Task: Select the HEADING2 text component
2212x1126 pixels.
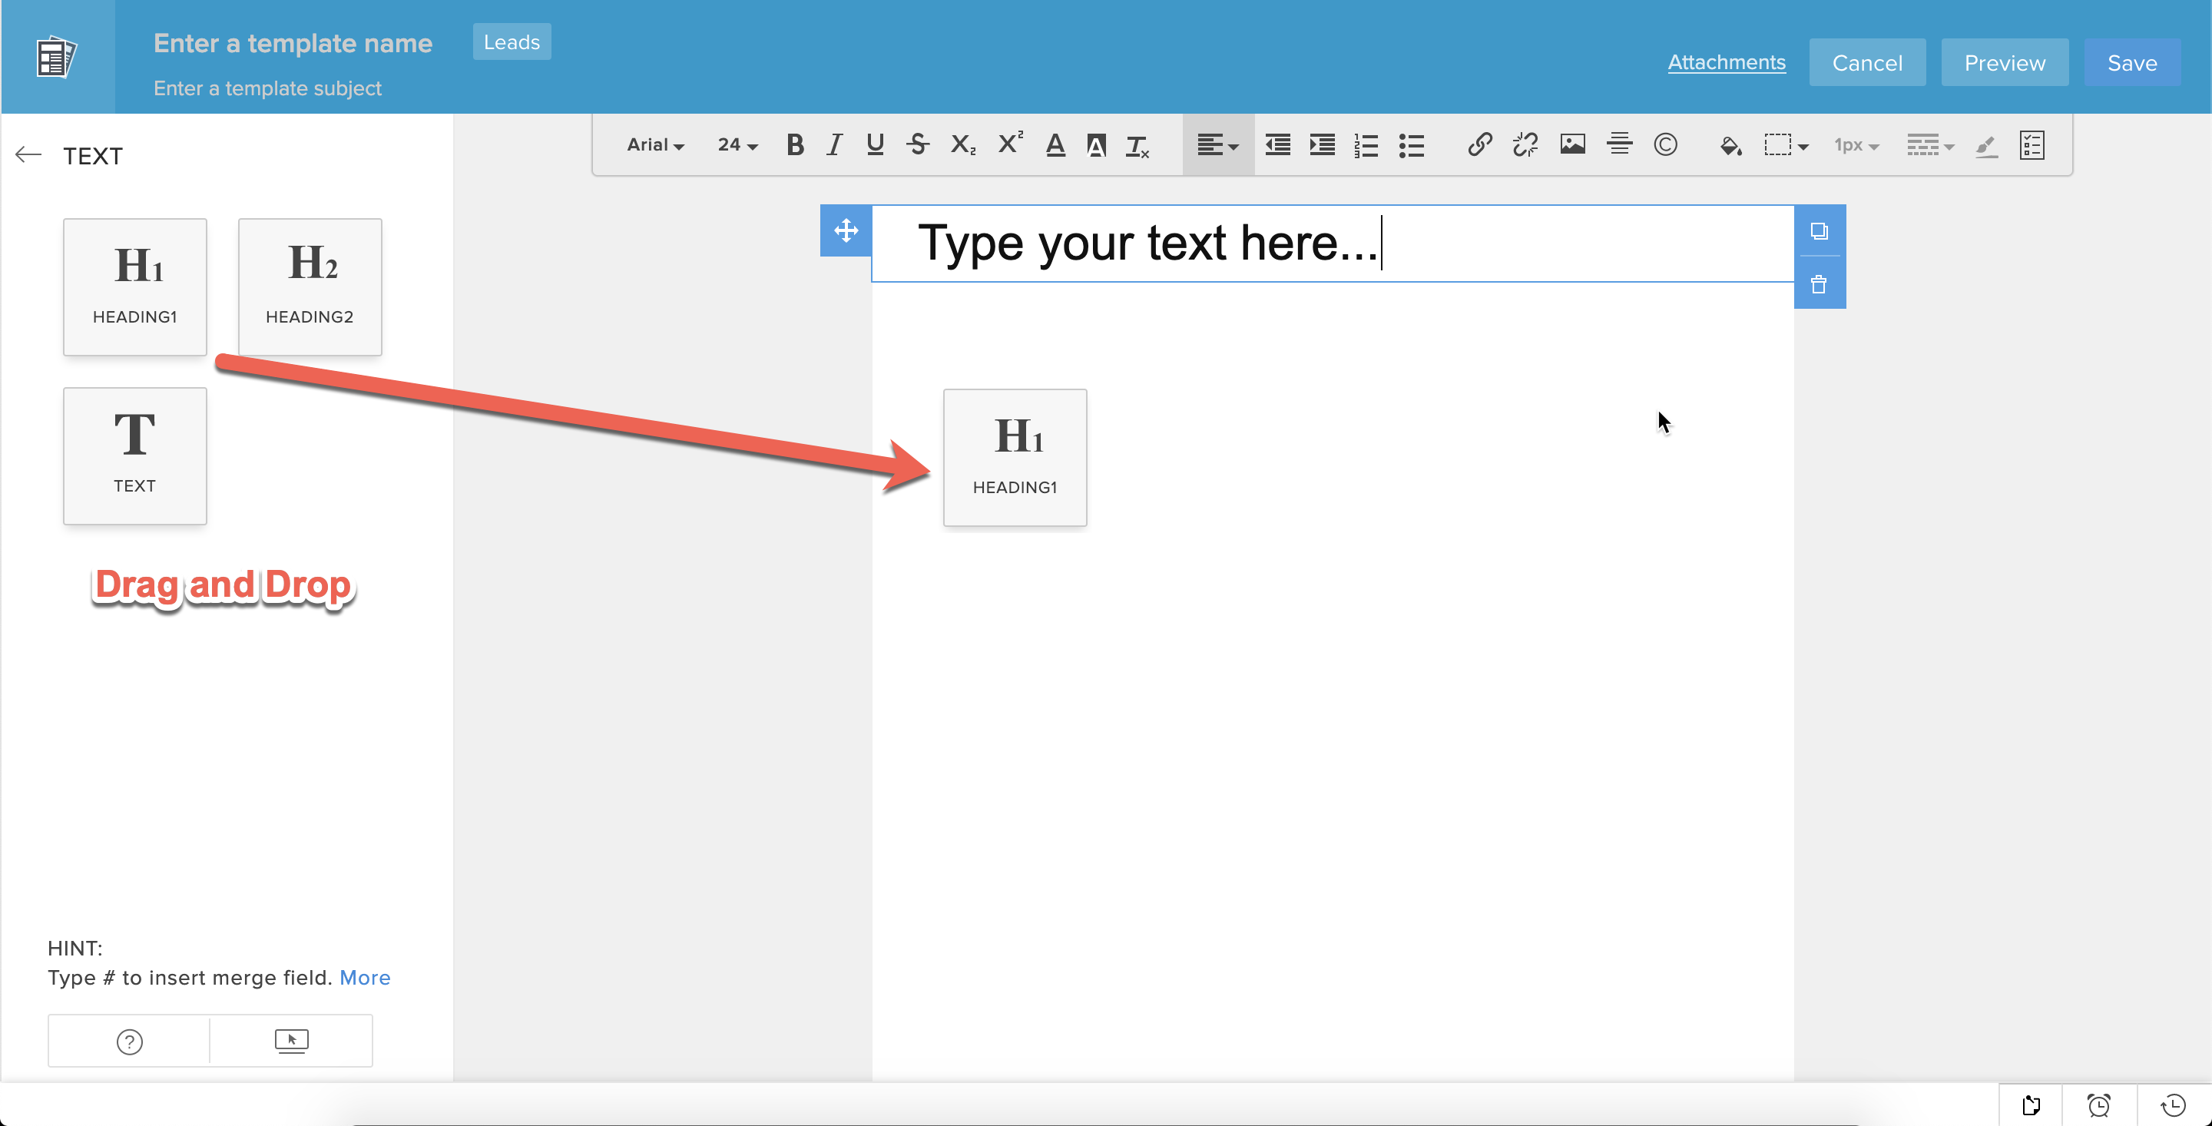Action: click(x=309, y=286)
